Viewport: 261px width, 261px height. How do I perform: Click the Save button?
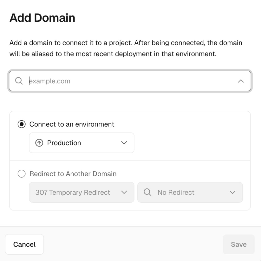pyautogui.click(x=239, y=244)
